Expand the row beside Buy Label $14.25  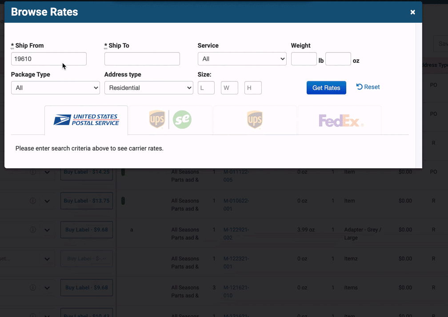(48, 172)
